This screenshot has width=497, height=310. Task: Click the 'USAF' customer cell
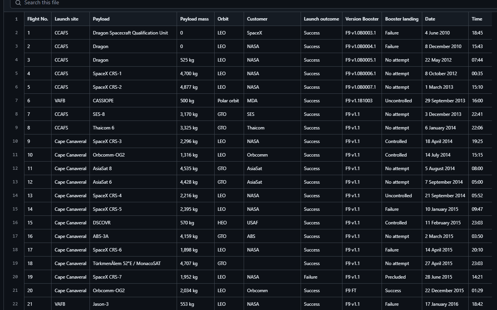tap(253, 223)
